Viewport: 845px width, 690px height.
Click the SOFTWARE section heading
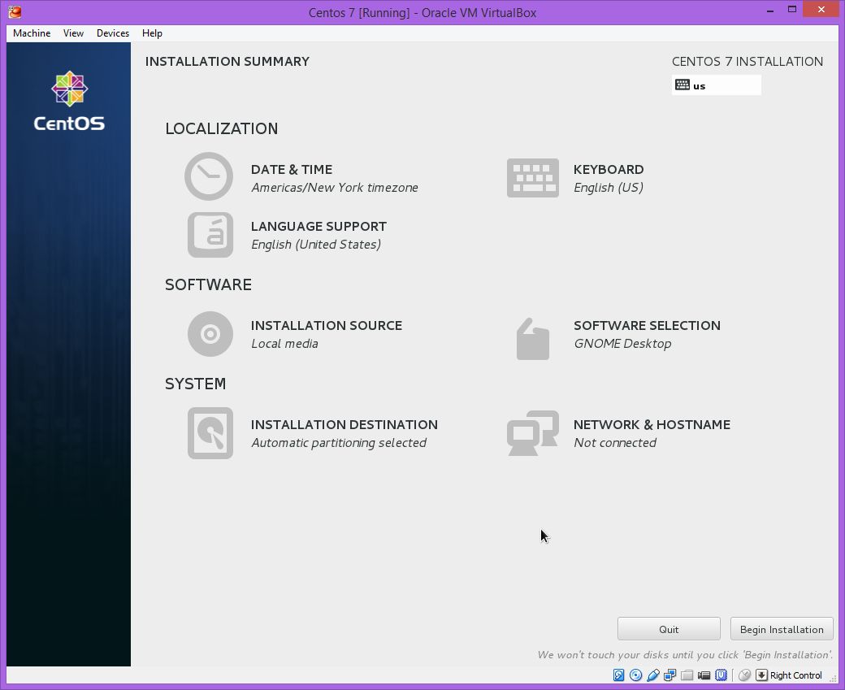click(x=208, y=284)
